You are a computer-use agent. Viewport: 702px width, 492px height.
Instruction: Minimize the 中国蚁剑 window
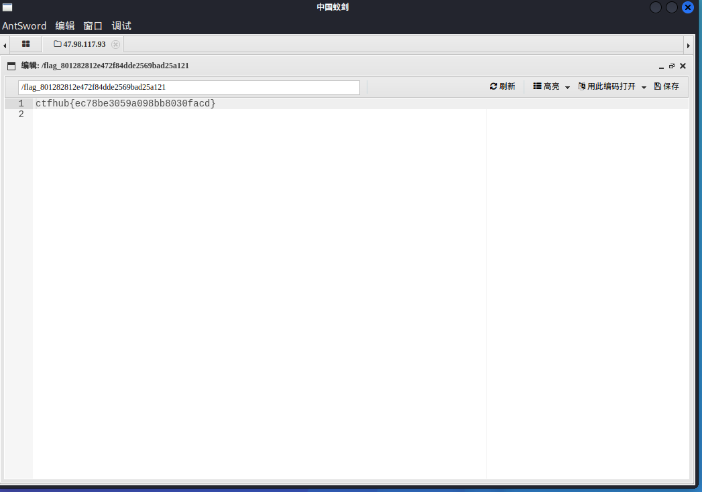coord(656,7)
